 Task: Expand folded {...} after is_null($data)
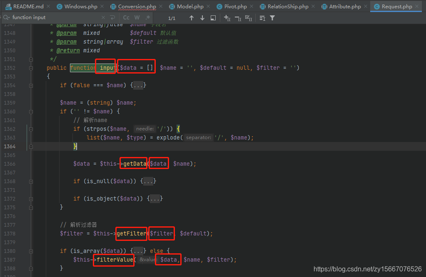point(148,181)
